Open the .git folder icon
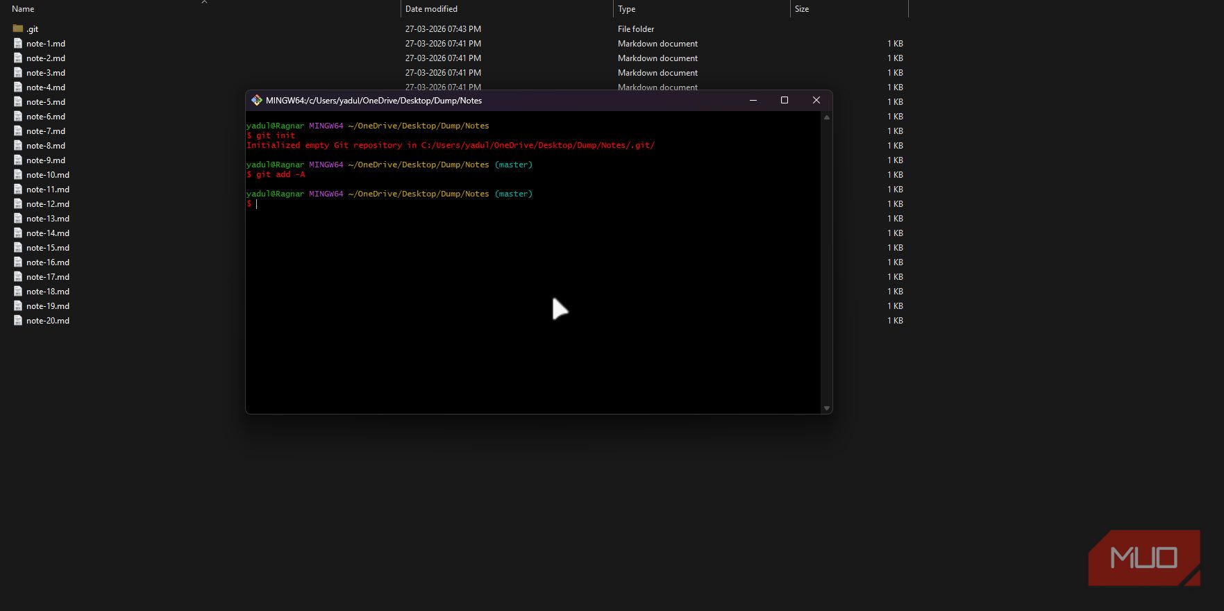 pyautogui.click(x=18, y=28)
